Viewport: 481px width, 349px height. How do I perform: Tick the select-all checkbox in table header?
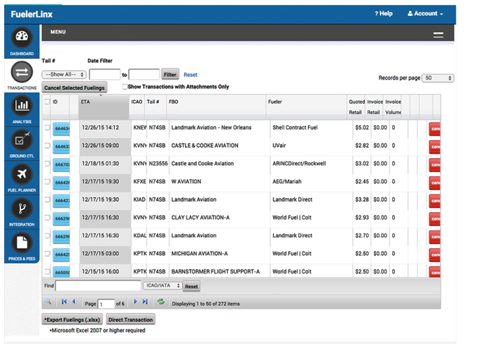48,102
